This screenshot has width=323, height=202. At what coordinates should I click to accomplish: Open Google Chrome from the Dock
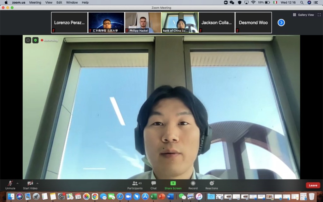(95, 196)
